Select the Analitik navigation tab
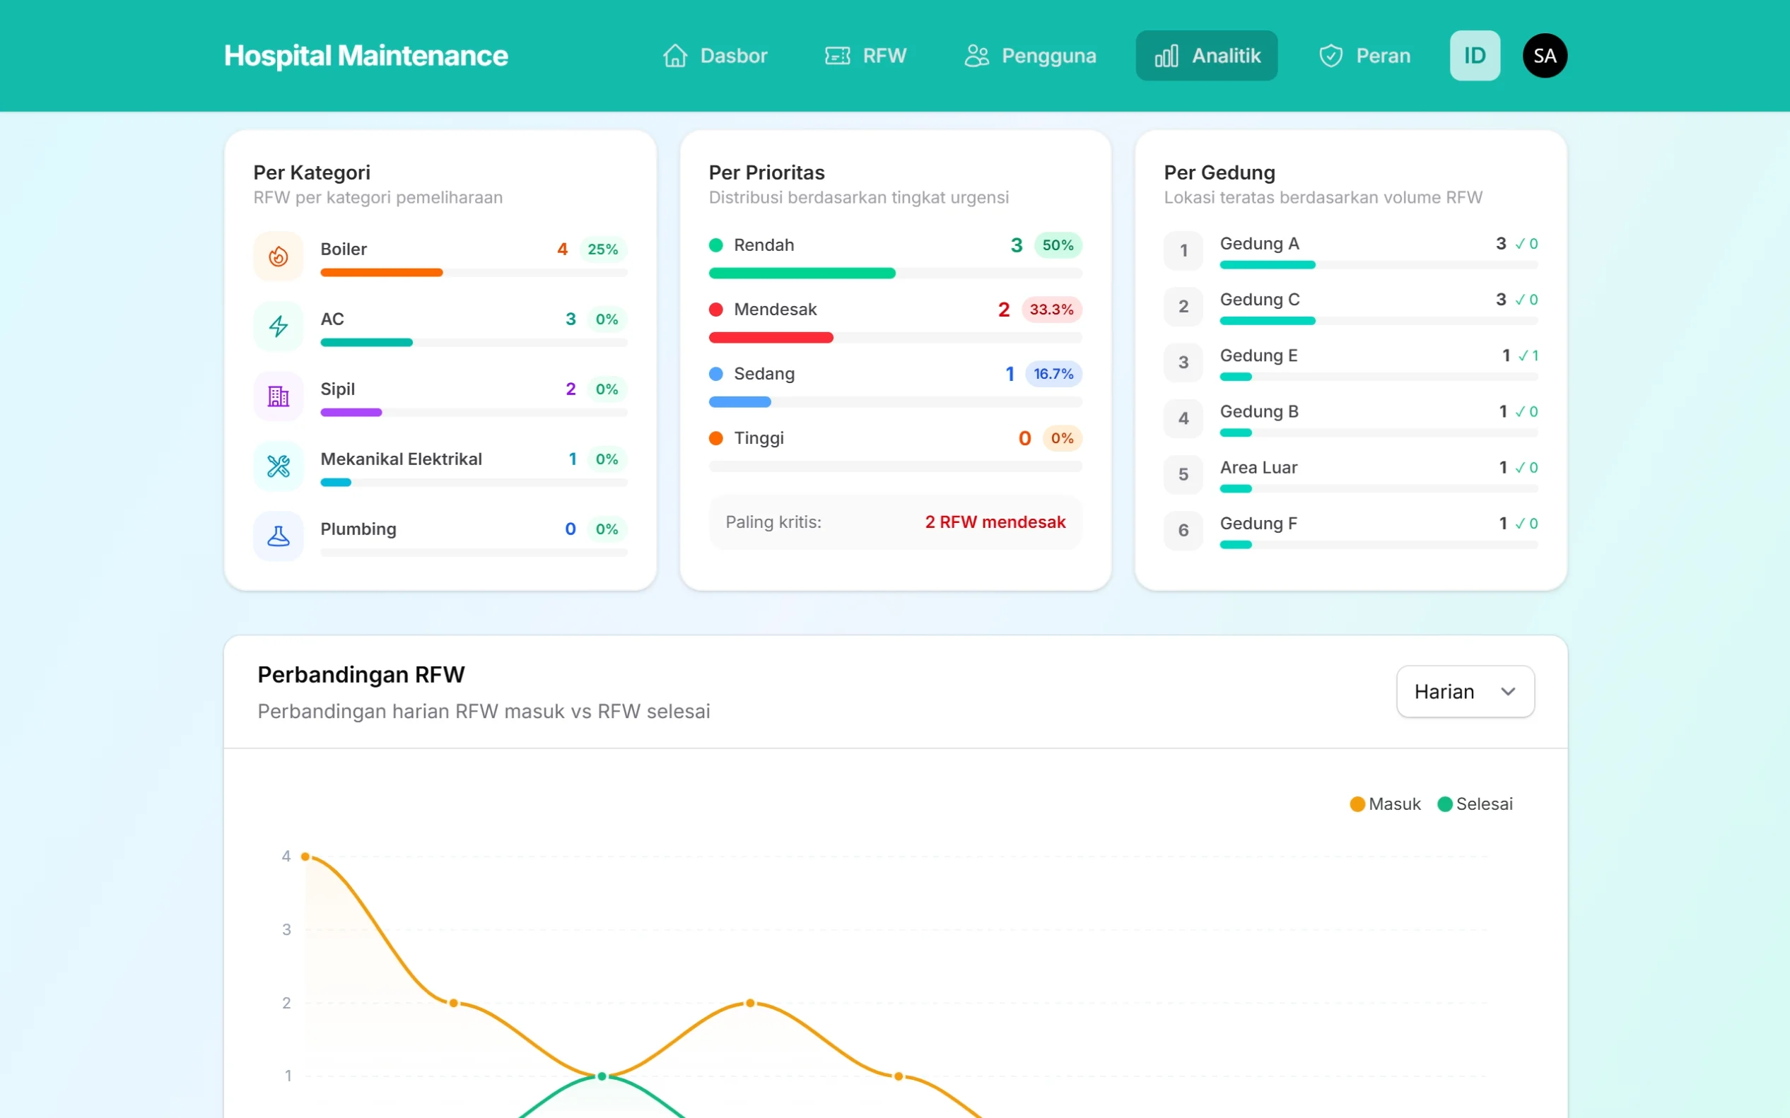Viewport: 1790px width, 1118px height. coord(1206,55)
